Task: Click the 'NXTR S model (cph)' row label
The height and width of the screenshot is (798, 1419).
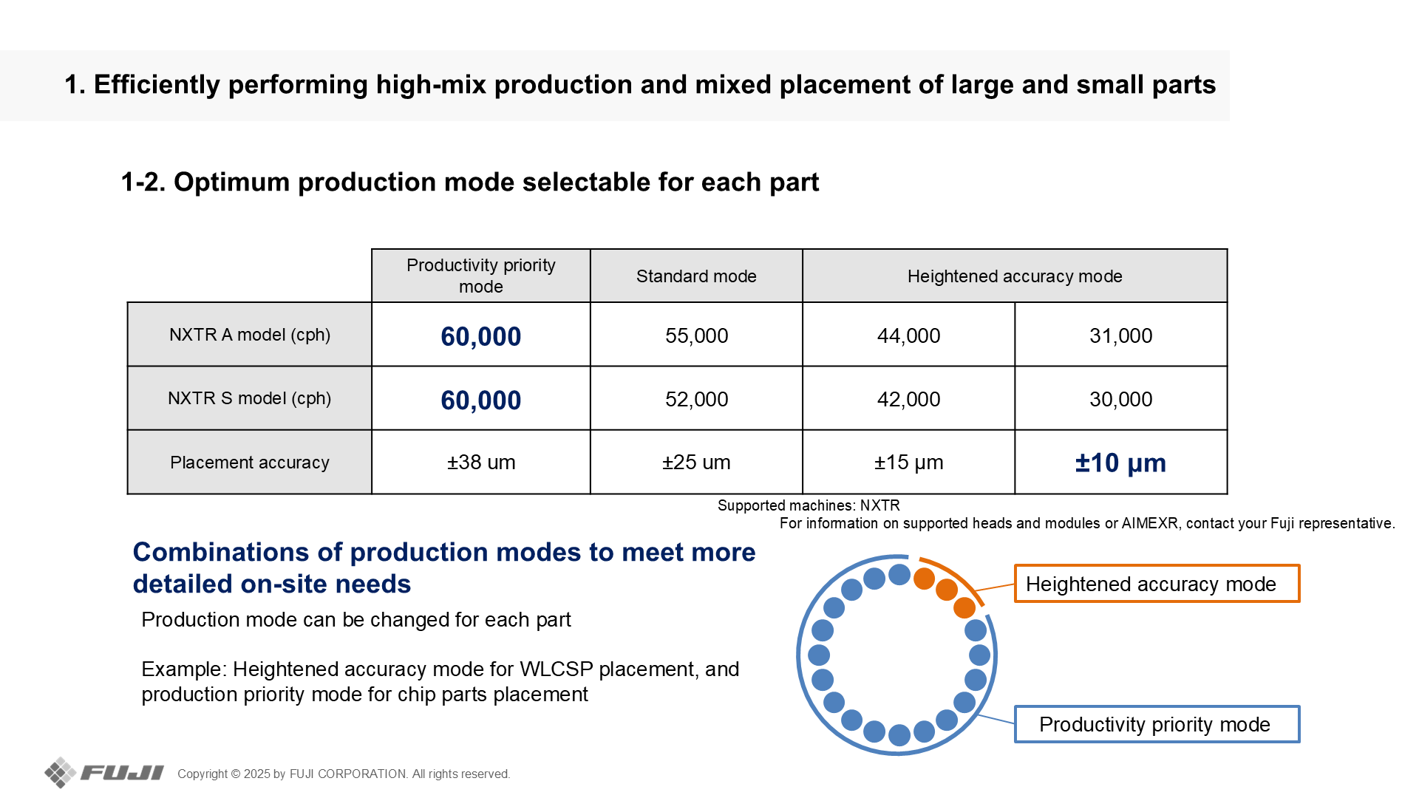Action: pyautogui.click(x=250, y=398)
